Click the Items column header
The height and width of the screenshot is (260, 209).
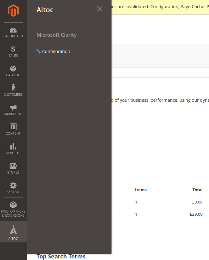click(141, 190)
